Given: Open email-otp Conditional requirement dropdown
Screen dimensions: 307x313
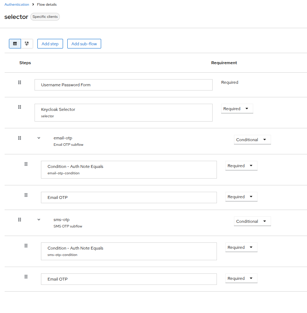Looking at the screenshot, I should click(x=252, y=140).
